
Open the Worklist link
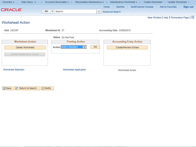120,7
